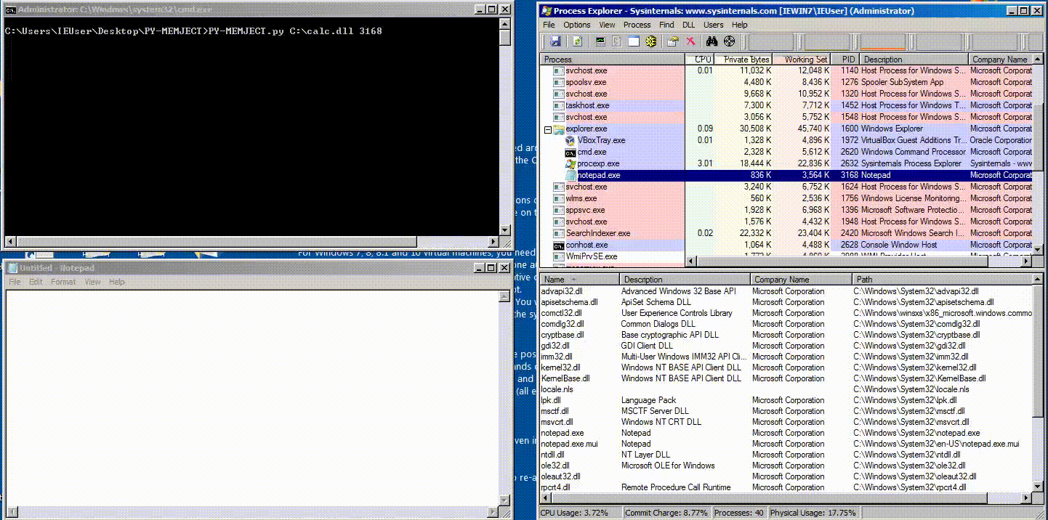This screenshot has width=1048, height=520.
Task: Click the 'Physical Usage: 17.75%' status bar entry
Action: [x=813, y=513]
